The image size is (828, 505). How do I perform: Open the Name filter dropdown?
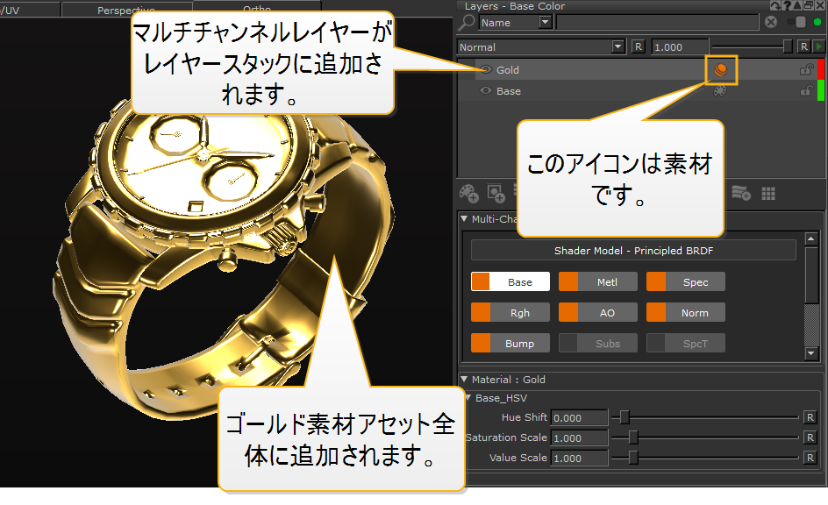pos(545,23)
